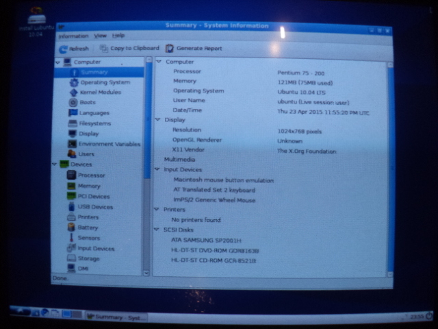Collapse the SCSI Disks section
The height and width of the screenshot is (329, 438).
coord(158,230)
